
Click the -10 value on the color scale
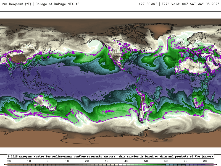pos(28,161)
